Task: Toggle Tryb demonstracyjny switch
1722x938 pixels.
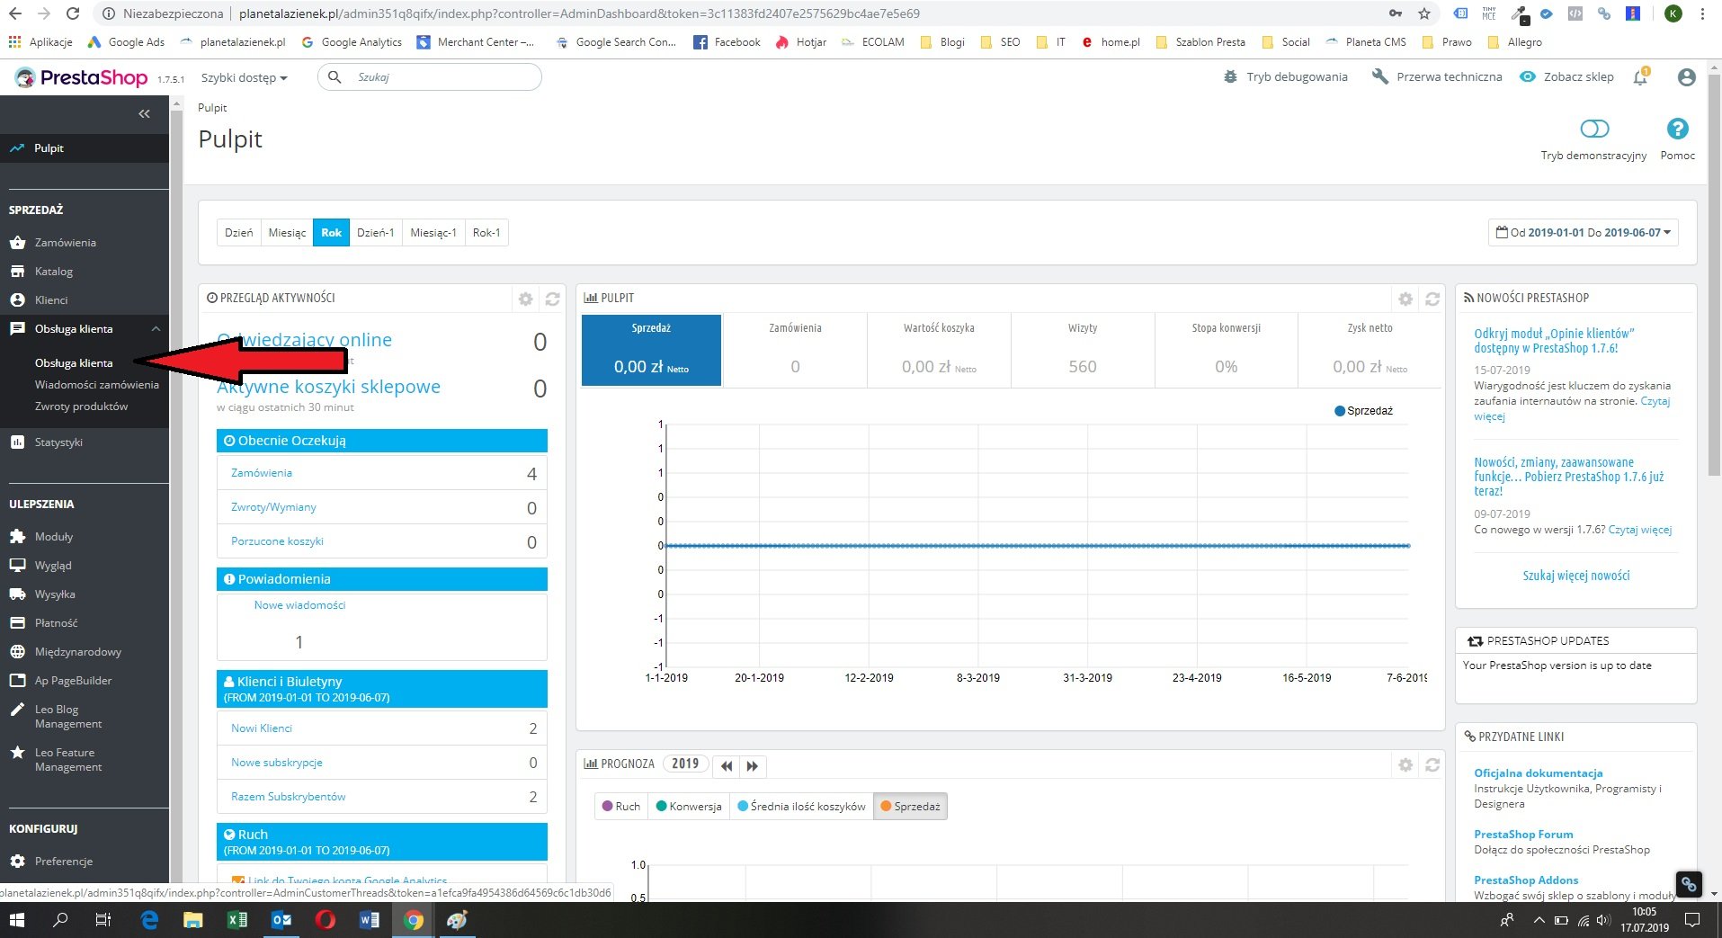Action: [1593, 129]
